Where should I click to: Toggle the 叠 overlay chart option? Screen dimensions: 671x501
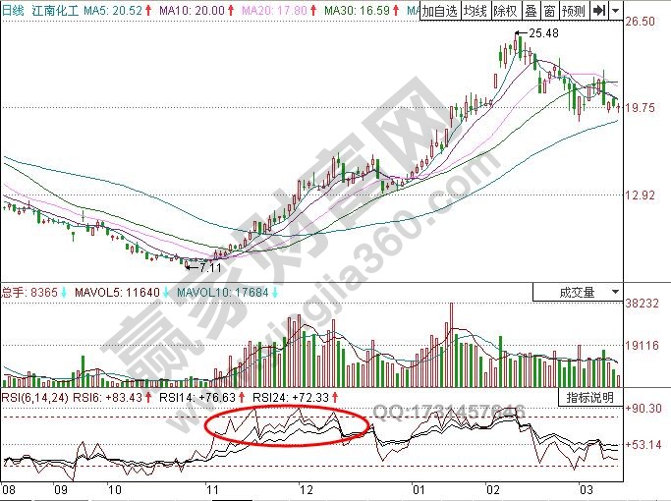[530, 11]
